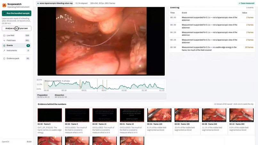Click the Time column header
The width and height of the screenshot is (258, 145).
click(172, 13)
